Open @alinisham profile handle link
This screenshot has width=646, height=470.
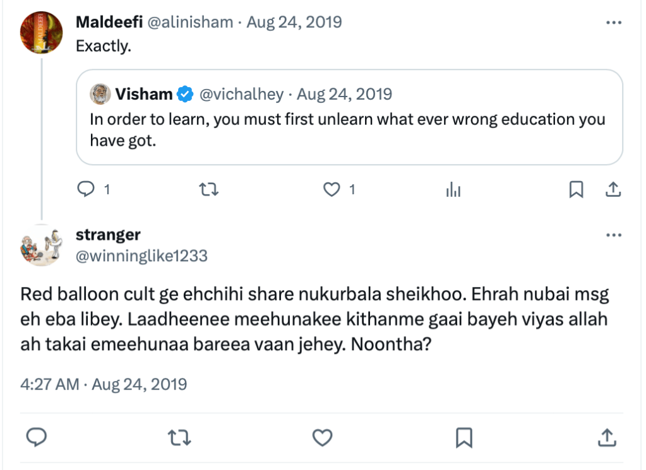(189, 23)
